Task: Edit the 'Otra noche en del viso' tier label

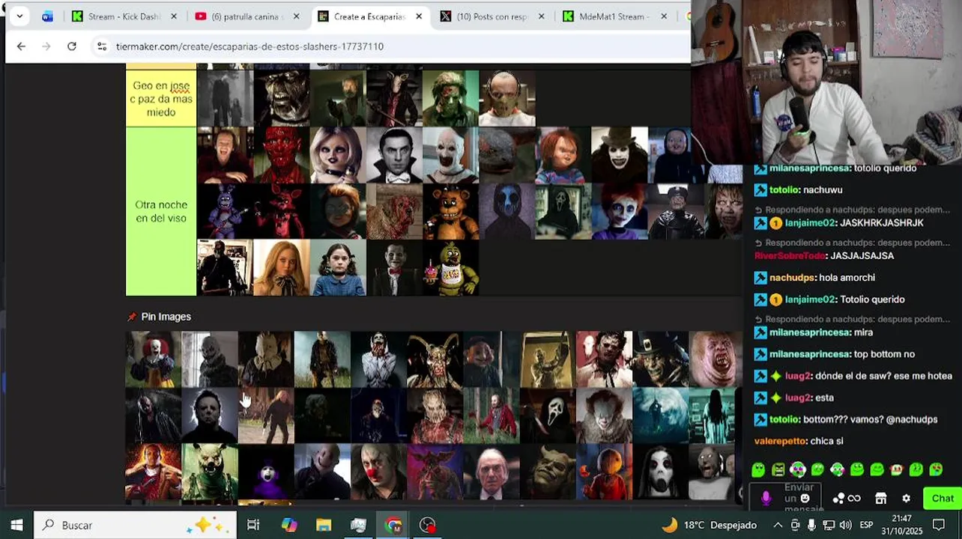Action: coord(161,211)
